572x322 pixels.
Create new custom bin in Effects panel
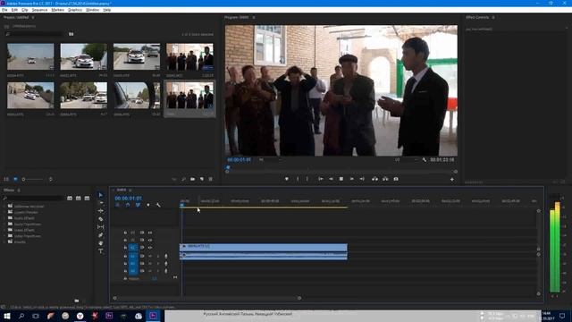pyautogui.click(x=77, y=301)
